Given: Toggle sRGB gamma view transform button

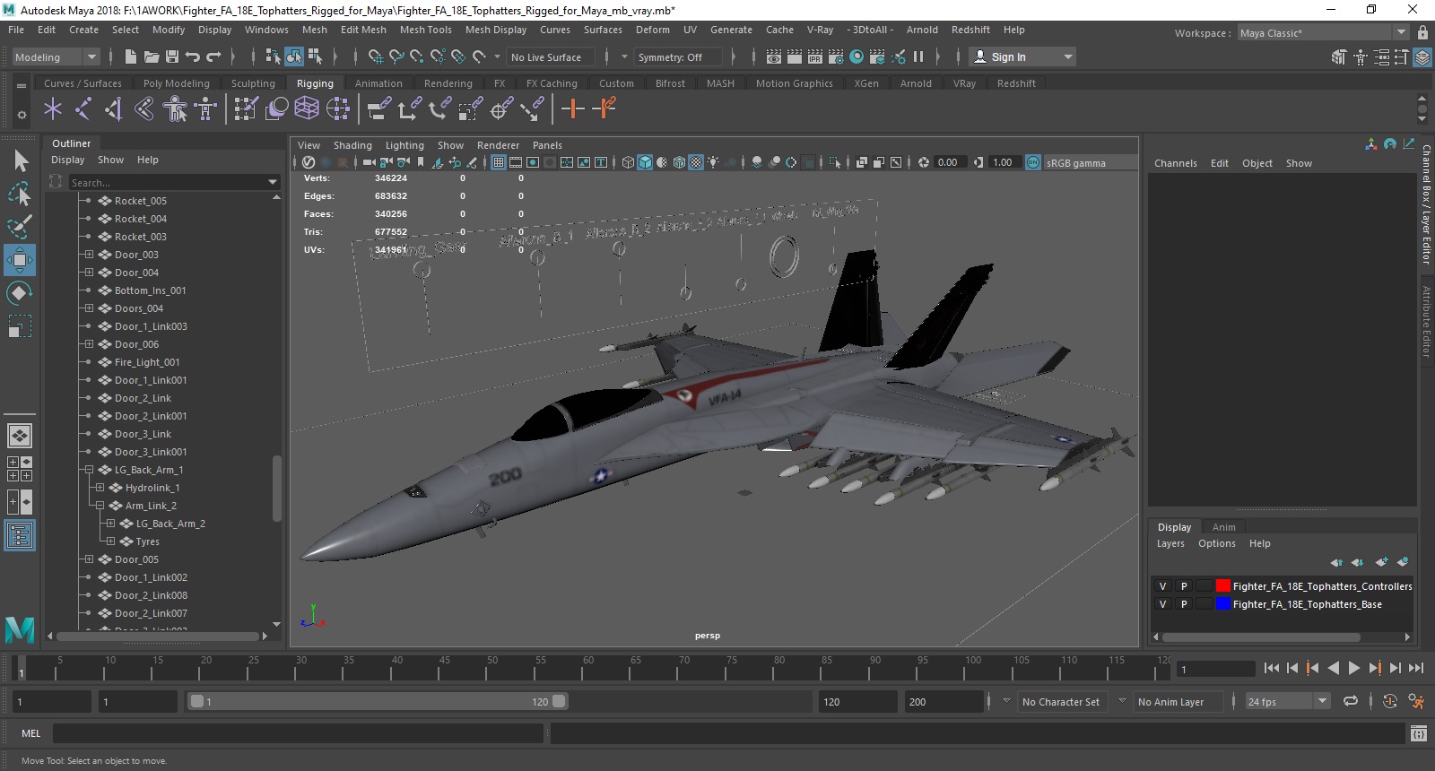Looking at the screenshot, I should tap(1033, 162).
